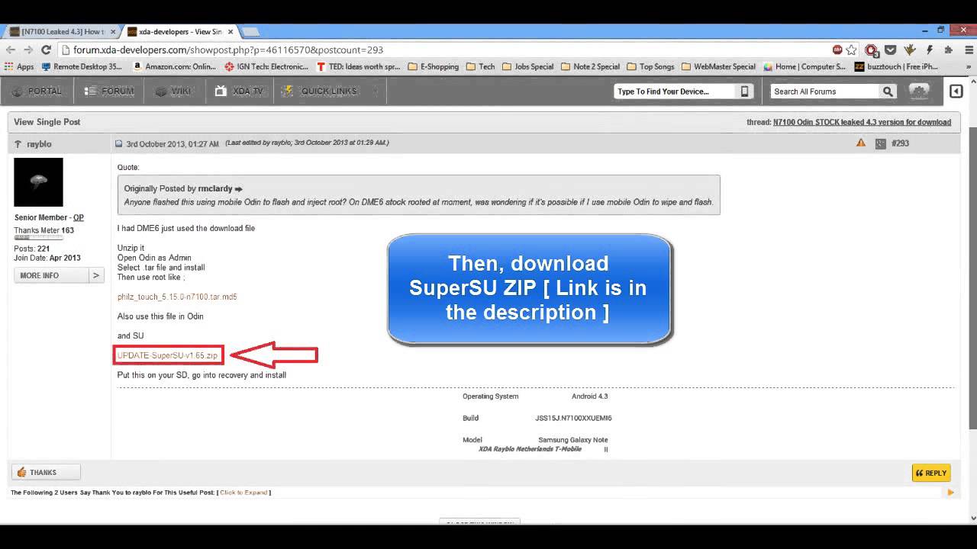Download UPDATE-SuperSU-v1.65.zip link
The height and width of the screenshot is (549, 977).
coord(167,355)
